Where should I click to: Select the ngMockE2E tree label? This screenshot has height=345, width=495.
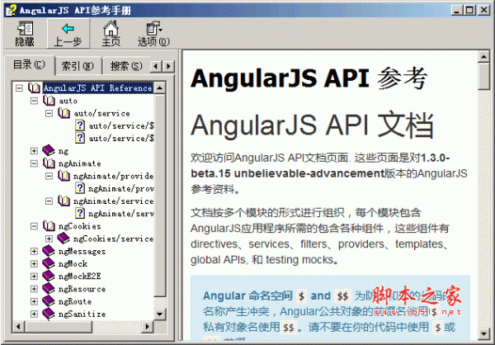coord(79,276)
